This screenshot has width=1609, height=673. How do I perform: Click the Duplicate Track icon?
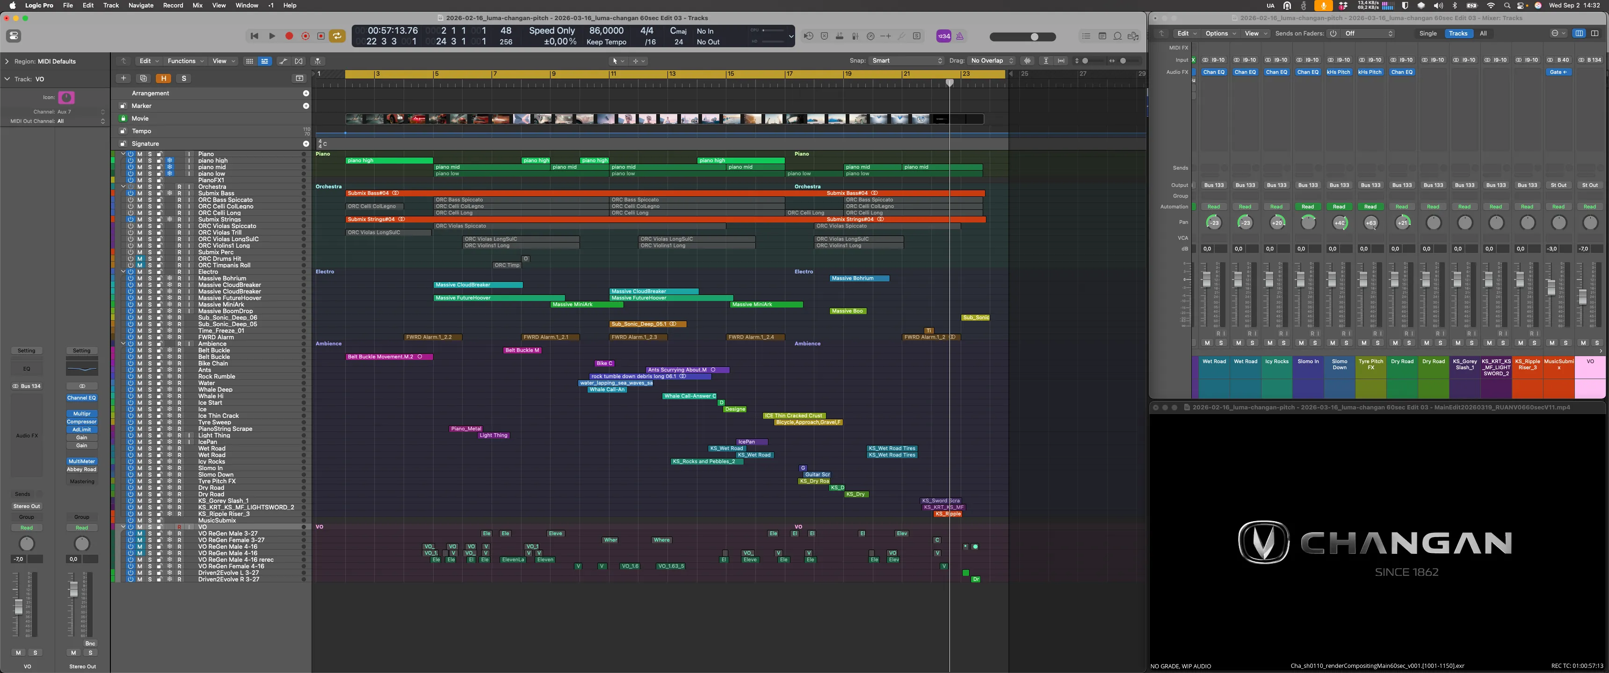144,78
